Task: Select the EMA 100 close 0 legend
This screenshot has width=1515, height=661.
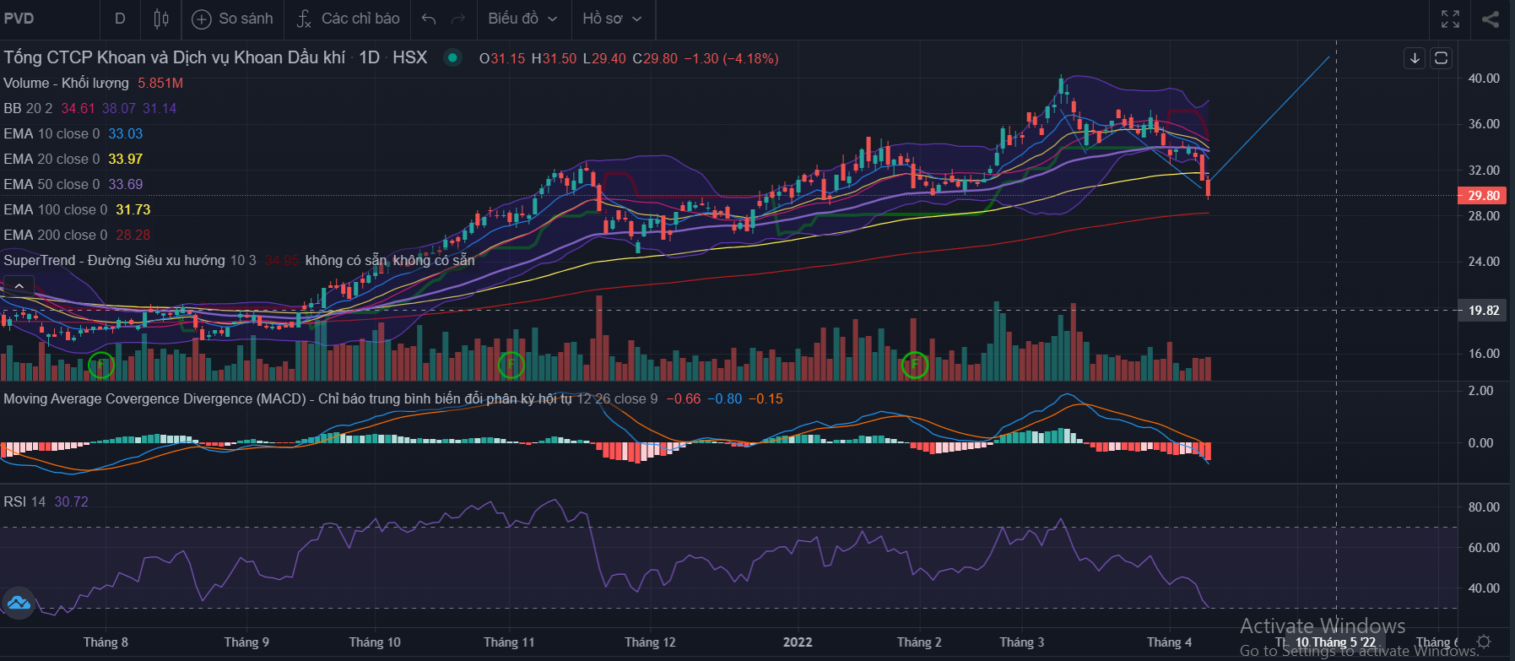Action: pos(56,209)
